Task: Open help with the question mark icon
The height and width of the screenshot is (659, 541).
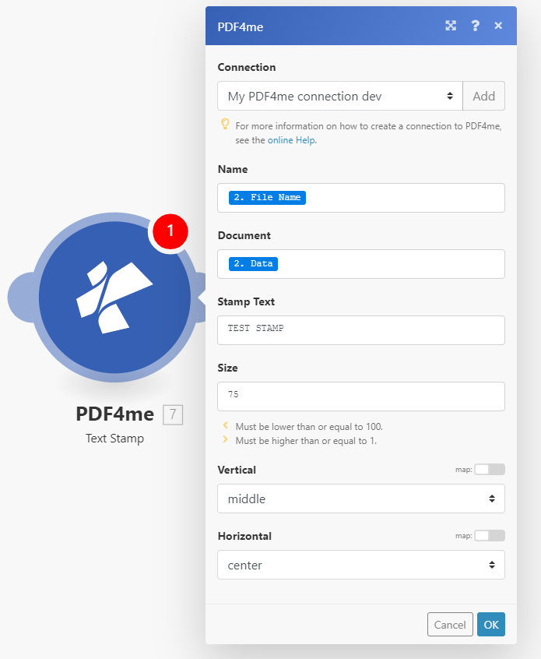Action: 475,26
